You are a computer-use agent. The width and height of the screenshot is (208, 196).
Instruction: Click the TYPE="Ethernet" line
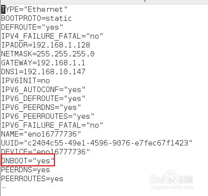[34, 9]
